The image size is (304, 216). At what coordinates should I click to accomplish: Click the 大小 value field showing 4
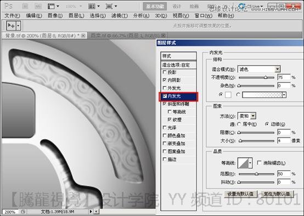point(284,140)
